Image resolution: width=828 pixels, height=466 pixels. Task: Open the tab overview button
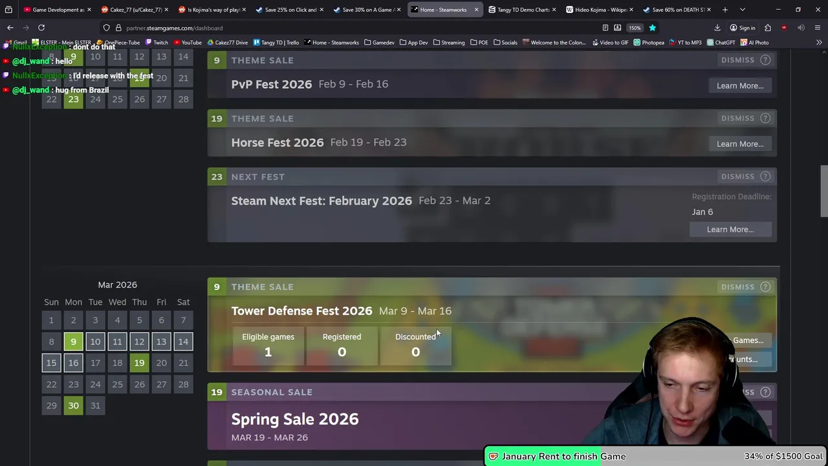[8, 10]
